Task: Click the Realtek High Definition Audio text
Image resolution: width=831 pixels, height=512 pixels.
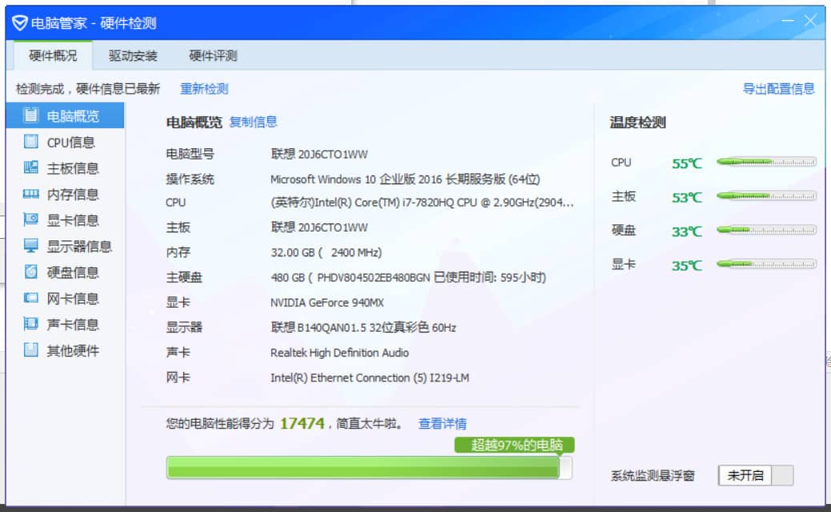Action: 339,353
